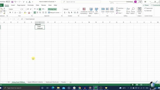
Task: Click the Share button
Action: tap(146, 5)
